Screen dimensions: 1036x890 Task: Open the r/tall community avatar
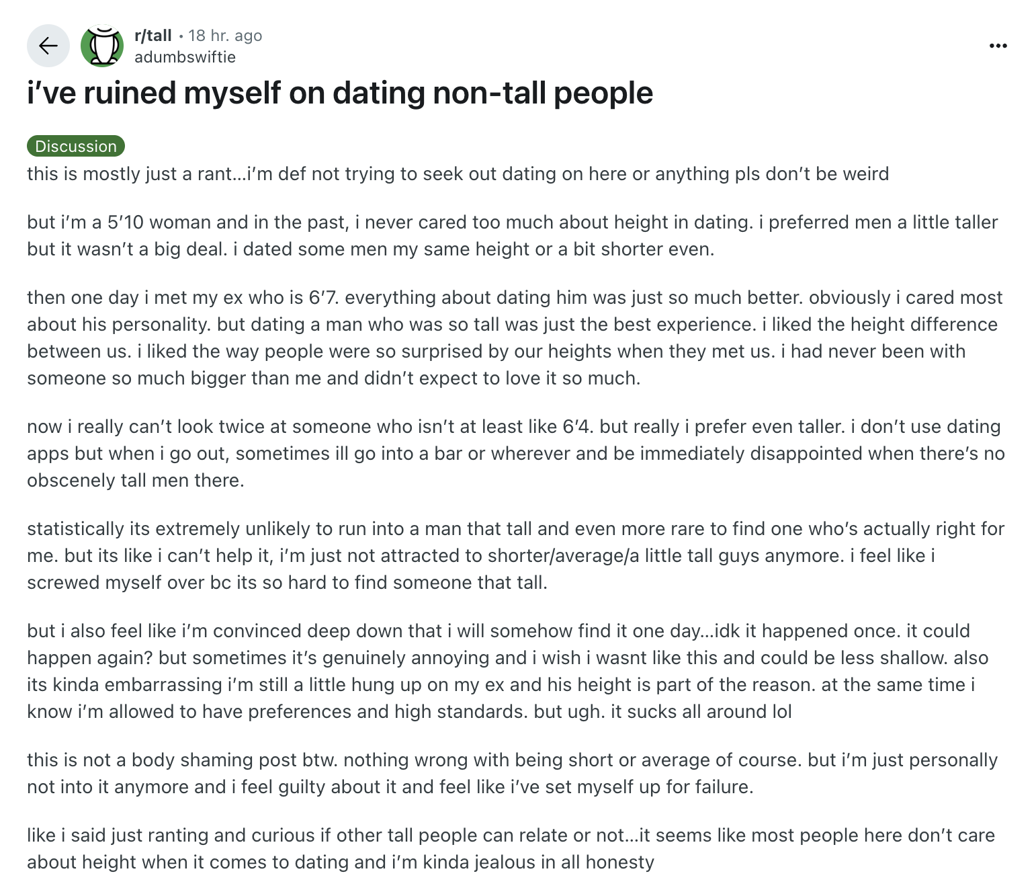102,46
